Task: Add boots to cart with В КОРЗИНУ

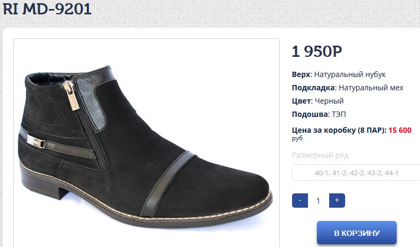Action: (357, 233)
